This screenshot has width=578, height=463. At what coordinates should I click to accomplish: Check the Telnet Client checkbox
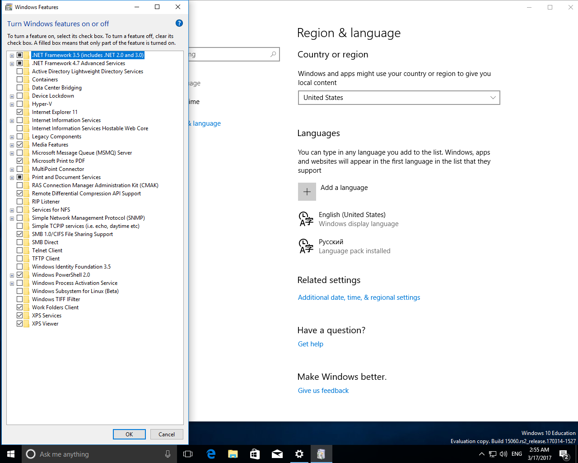(20, 250)
